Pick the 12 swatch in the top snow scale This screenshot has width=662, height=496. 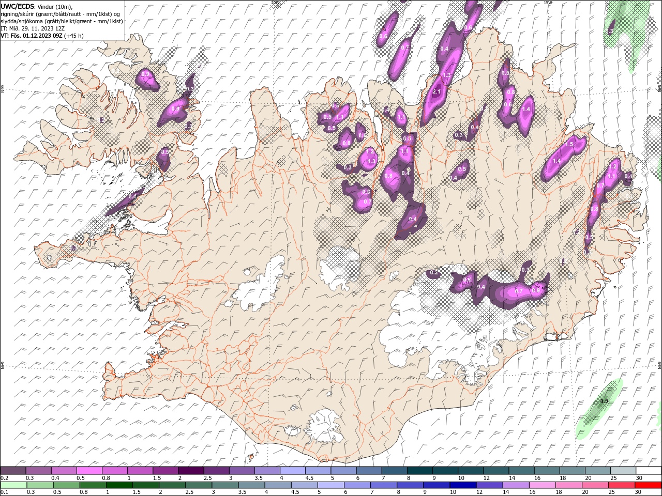click(496, 470)
